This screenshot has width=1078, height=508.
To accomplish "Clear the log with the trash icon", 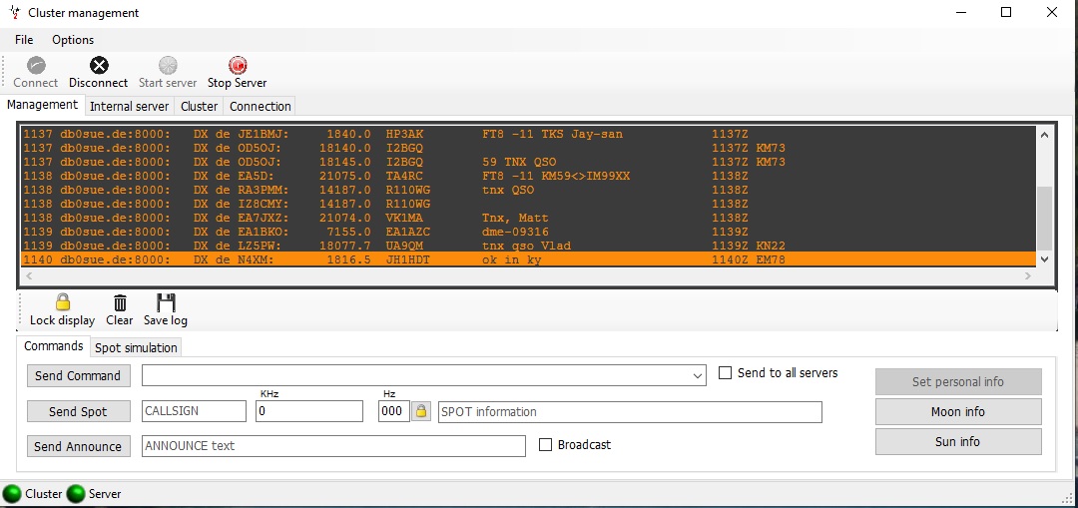I will 120,302.
